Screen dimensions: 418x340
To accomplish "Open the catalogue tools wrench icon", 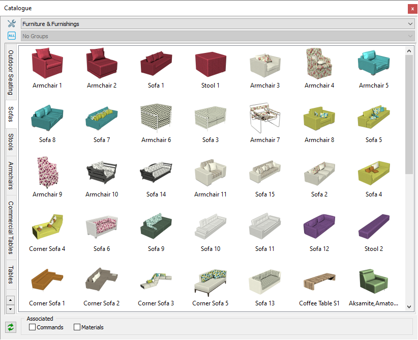I will pos(12,23).
